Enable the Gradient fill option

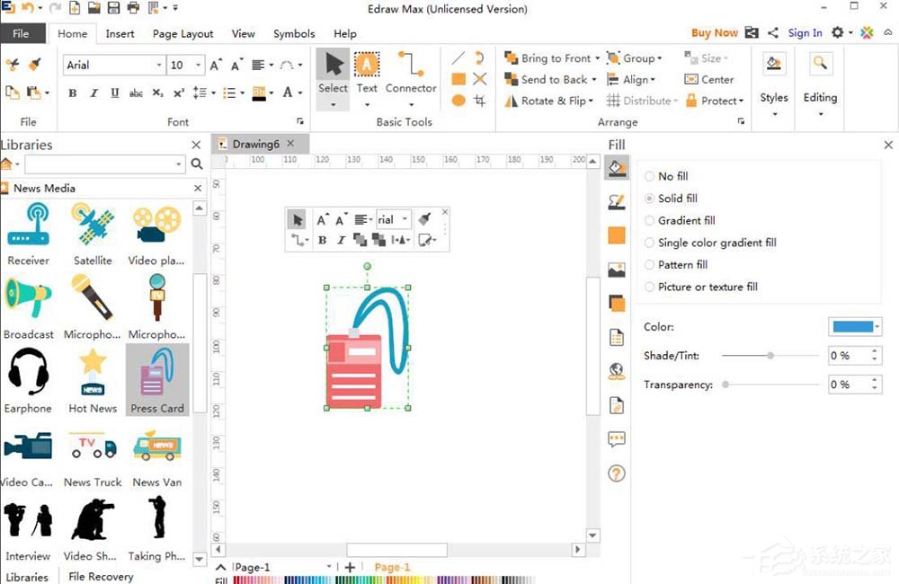pyautogui.click(x=650, y=220)
